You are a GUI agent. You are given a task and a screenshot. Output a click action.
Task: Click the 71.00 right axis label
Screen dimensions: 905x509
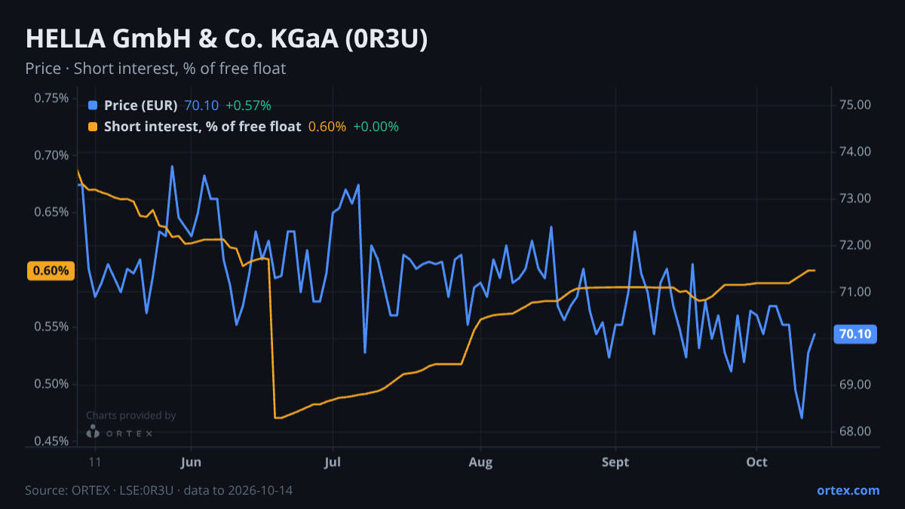point(854,292)
